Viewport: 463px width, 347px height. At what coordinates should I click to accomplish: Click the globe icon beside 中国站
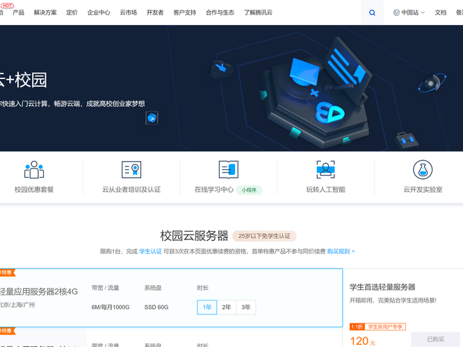pos(396,12)
